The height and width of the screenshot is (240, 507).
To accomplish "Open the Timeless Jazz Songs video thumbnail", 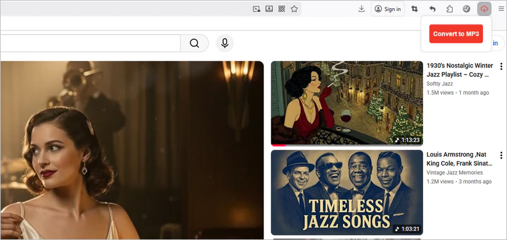I will pyautogui.click(x=346, y=193).
